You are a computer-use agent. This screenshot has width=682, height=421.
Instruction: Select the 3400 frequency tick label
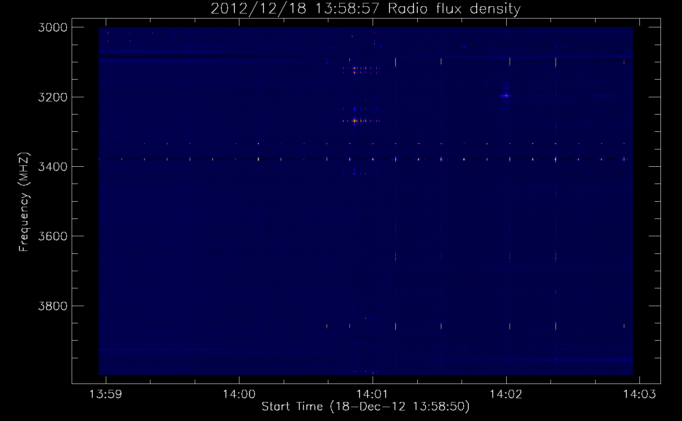(53, 167)
